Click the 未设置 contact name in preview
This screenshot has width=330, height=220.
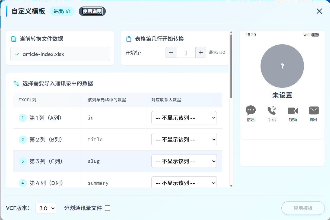[x=282, y=95]
